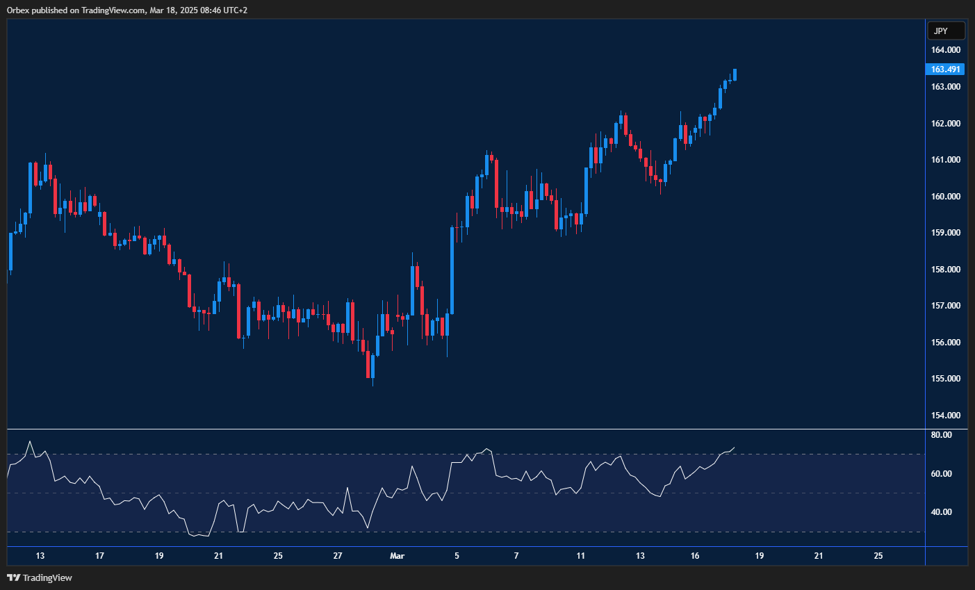Open the price scale by clicking 164.000

945,49
